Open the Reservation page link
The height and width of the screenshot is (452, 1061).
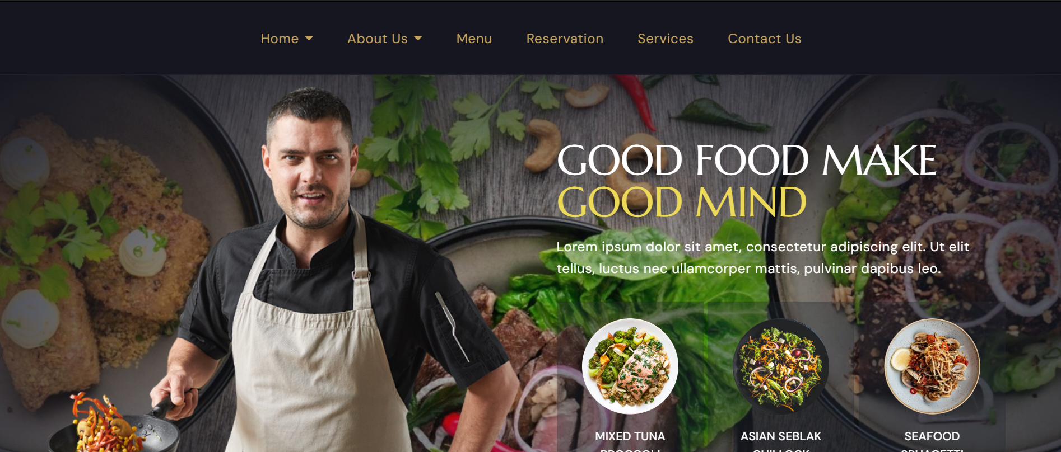point(565,39)
